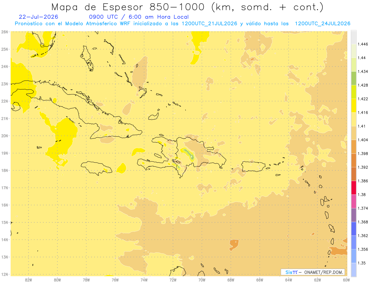368x284 pixels.
Task: Click the legend value 1.422
Action: [362, 99]
